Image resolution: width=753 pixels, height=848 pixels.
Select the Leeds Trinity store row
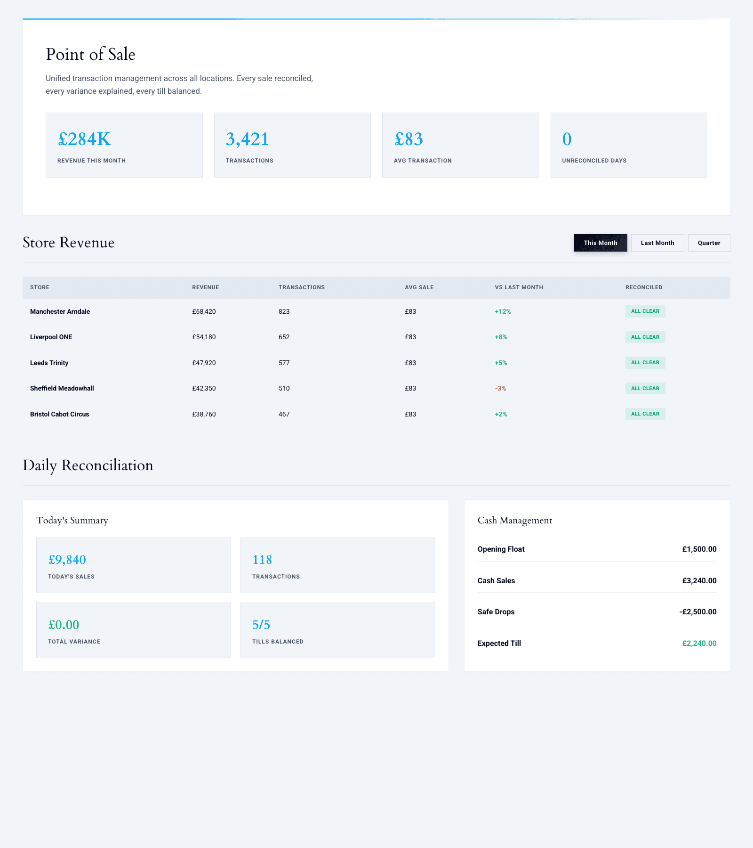(x=49, y=363)
